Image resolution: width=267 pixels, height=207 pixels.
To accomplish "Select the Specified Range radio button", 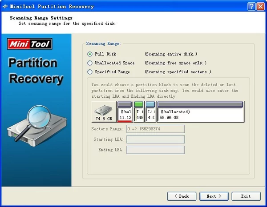I will tap(90, 72).
